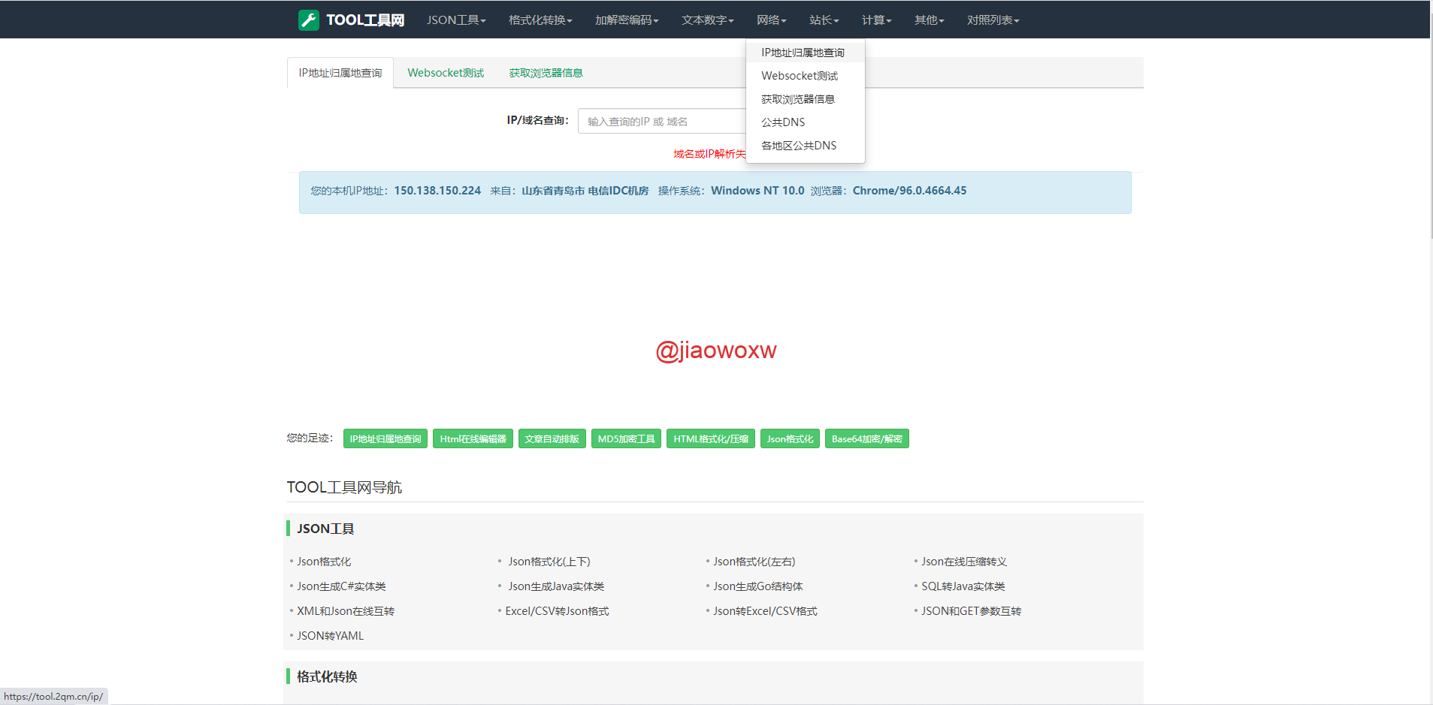Image resolution: width=1433 pixels, height=705 pixels.
Task: Click the 格式化转换 section heading
Action: 327,676
